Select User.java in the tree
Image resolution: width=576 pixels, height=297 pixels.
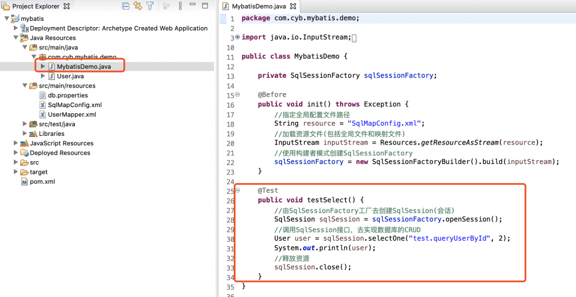(x=70, y=76)
